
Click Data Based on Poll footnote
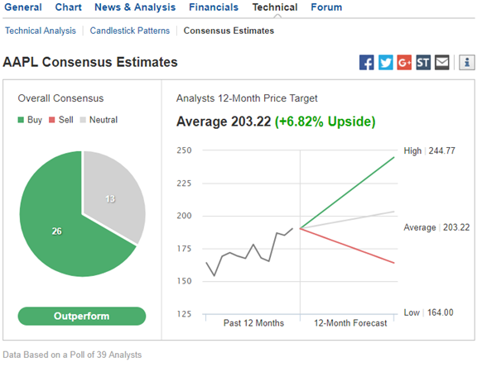(x=72, y=355)
